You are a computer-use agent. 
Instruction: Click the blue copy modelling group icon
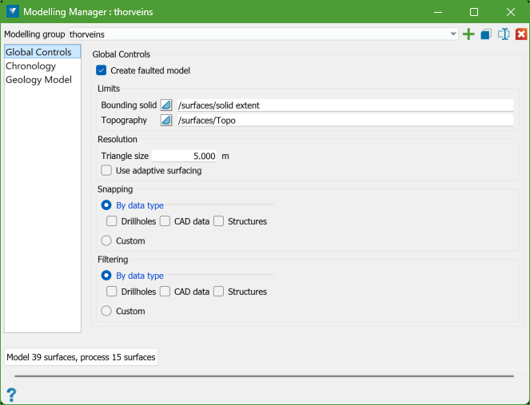point(486,34)
